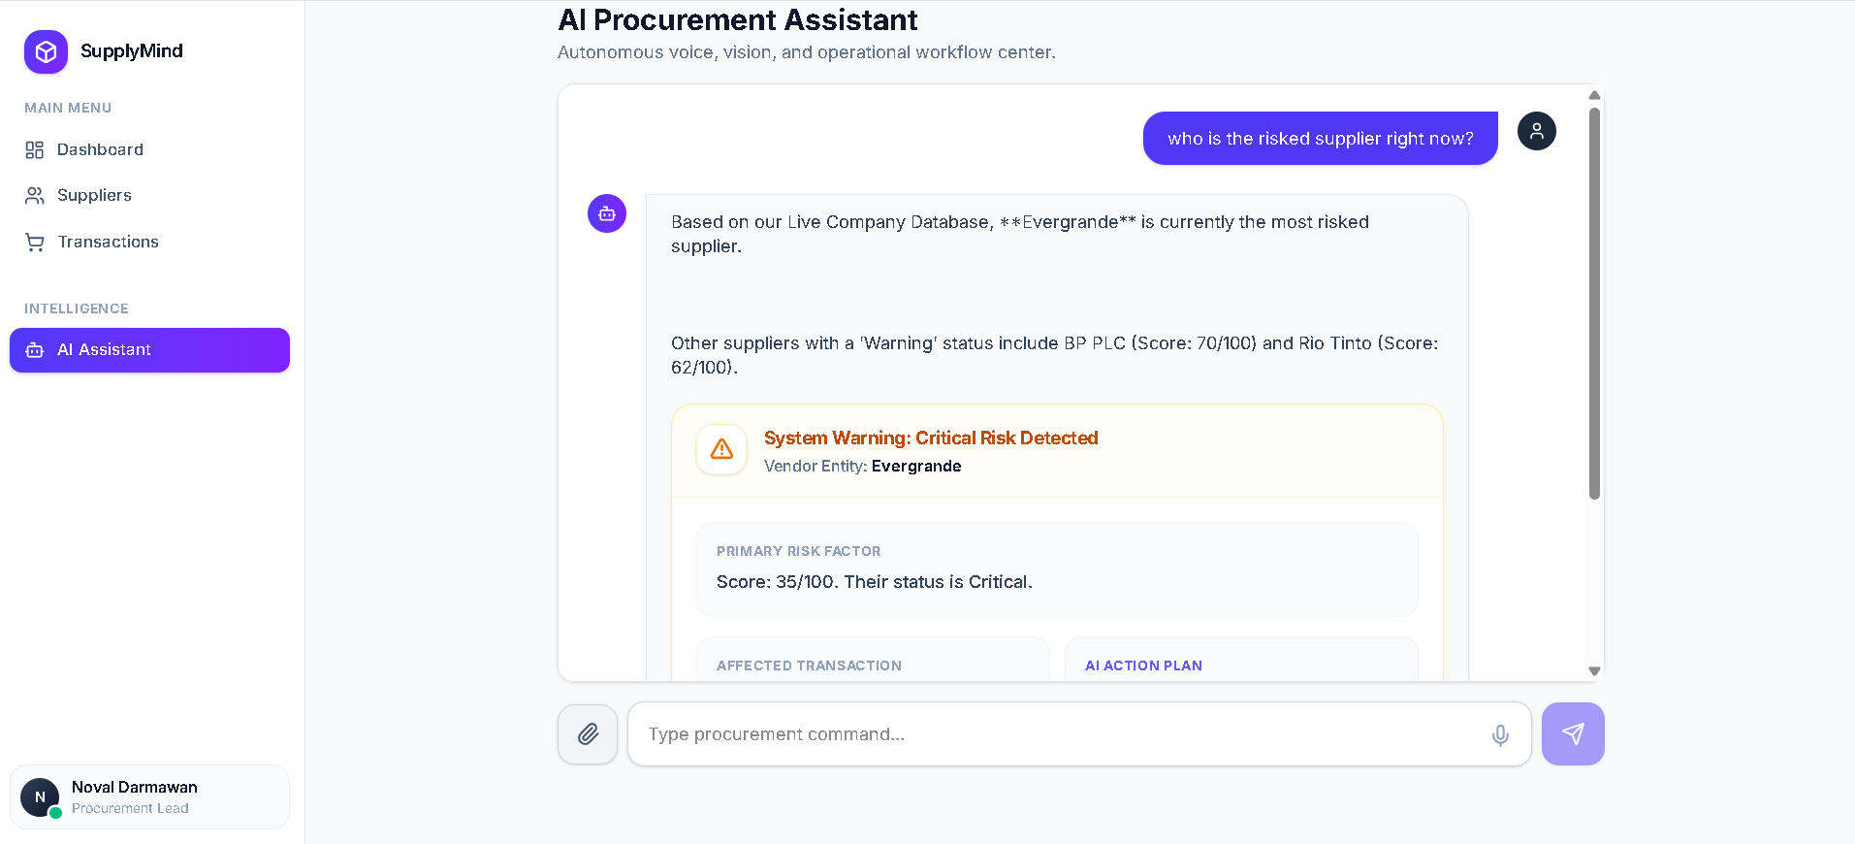Click the Dashboard grid icon in the sidebar

point(35,149)
